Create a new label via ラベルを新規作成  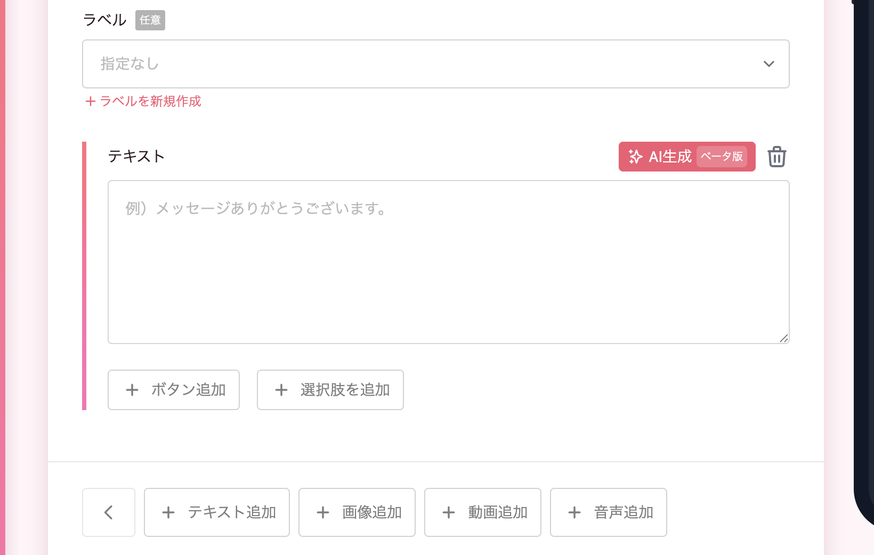143,101
